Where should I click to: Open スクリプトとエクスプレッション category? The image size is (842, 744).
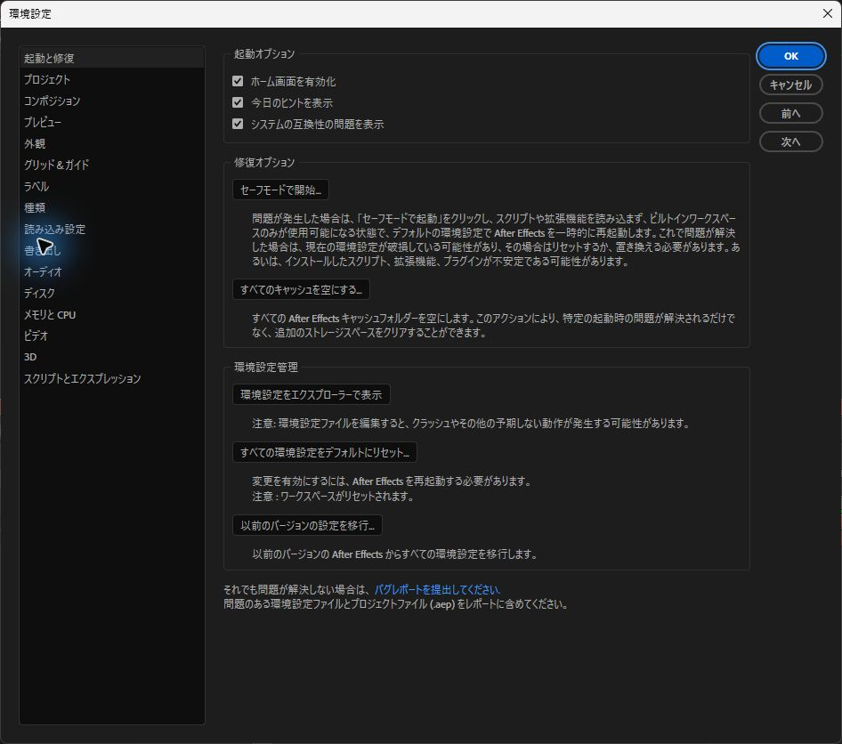111,378
